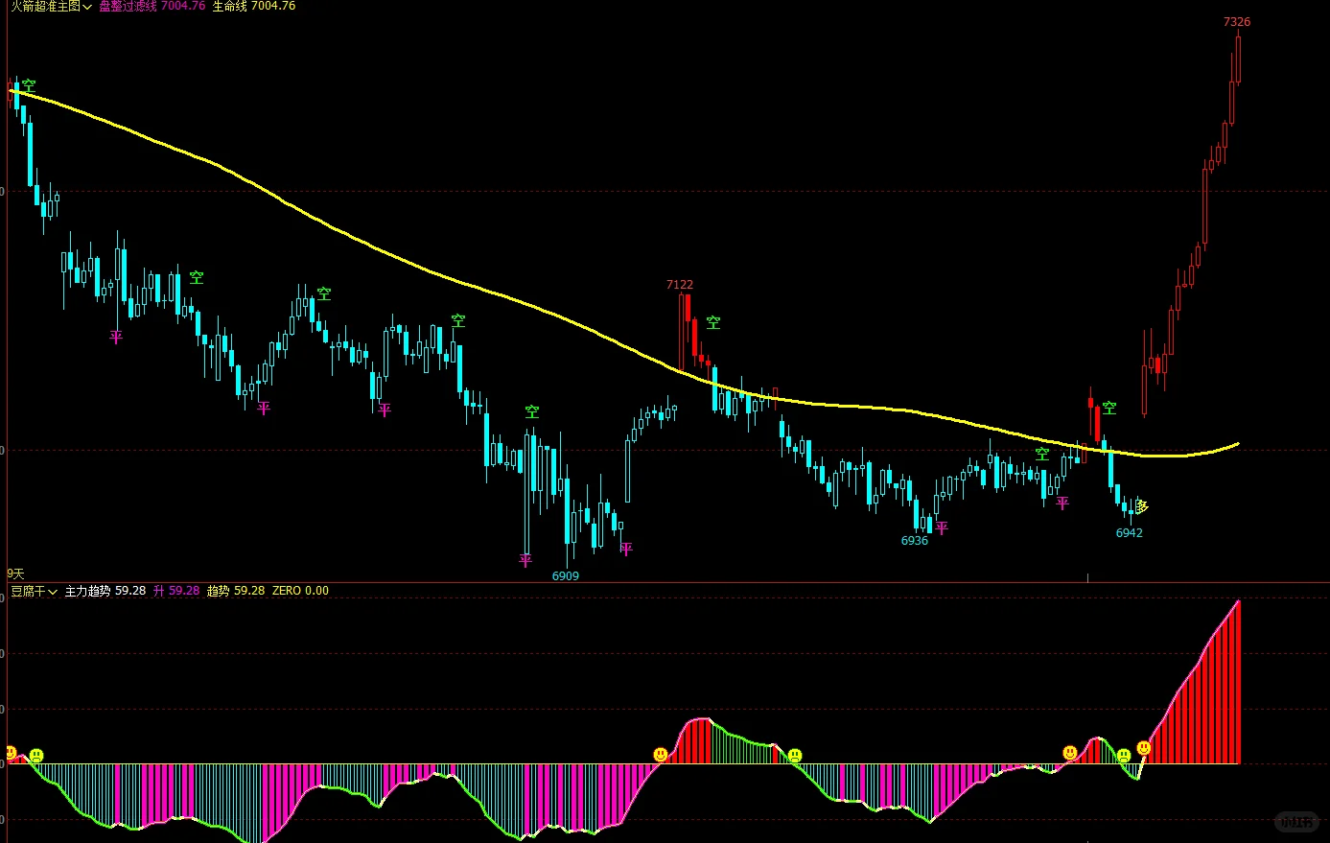The width and height of the screenshot is (1330, 843).
Task: Click the green frown under the 6942 low
Action: point(1124,756)
